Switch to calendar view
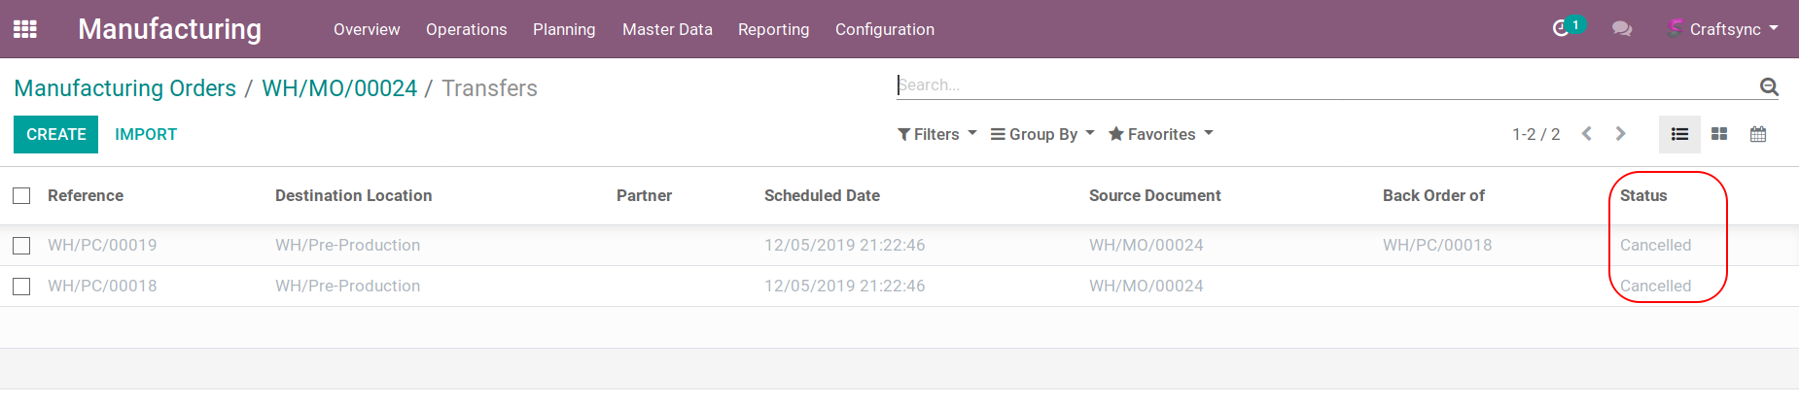The height and width of the screenshot is (406, 1799). coord(1758,134)
